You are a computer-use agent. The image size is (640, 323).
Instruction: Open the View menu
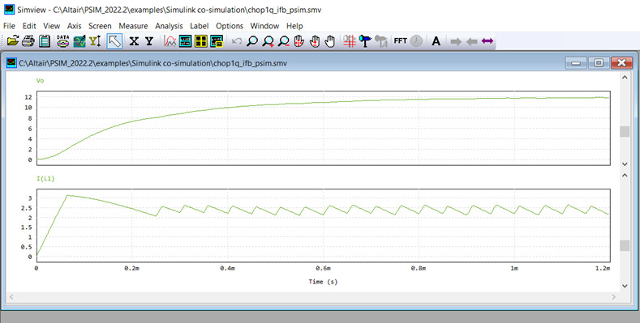click(51, 26)
